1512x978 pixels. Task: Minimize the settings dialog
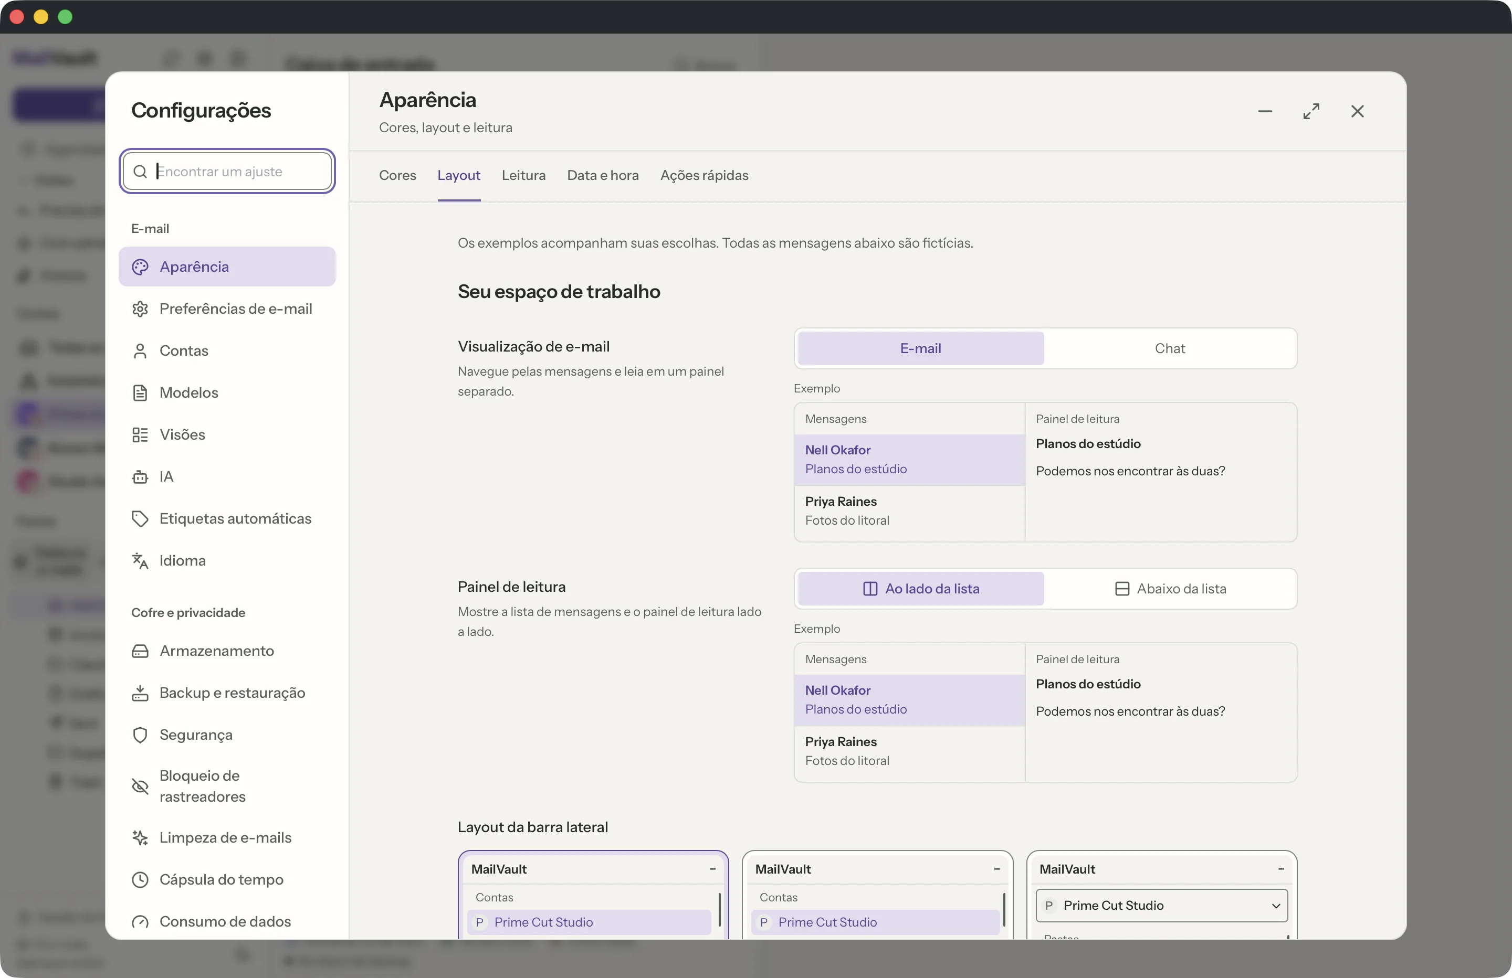point(1265,111)
